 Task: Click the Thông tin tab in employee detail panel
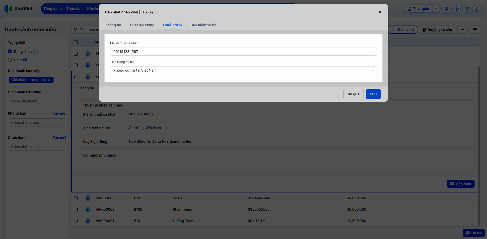[86, 88]
